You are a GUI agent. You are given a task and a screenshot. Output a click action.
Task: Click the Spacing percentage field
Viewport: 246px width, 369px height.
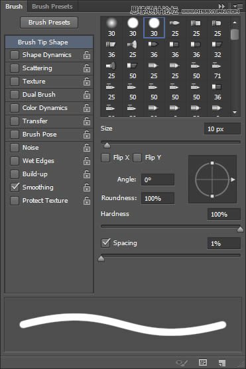pyautogui.click(x=224, y=243)
